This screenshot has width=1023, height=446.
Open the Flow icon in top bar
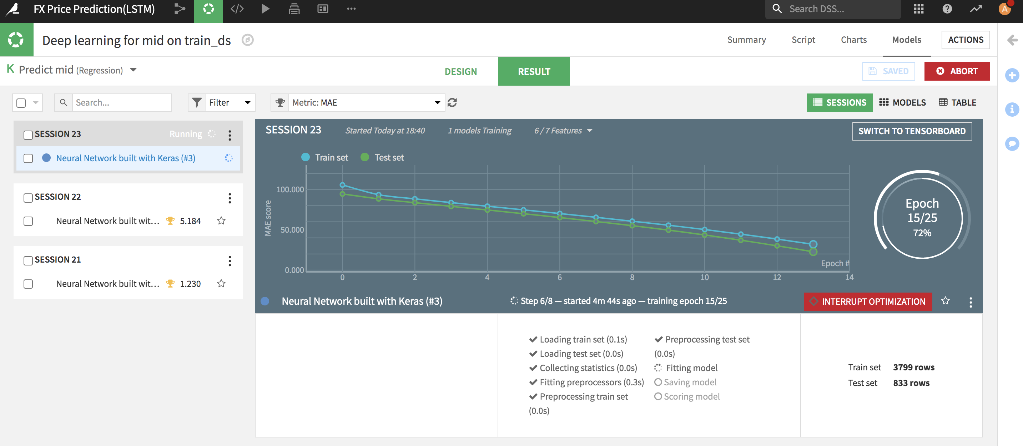tap(180, 9)
